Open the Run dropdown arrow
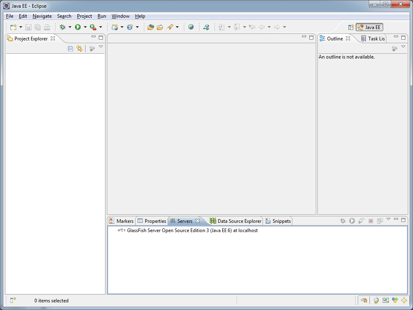 tap(85, 27)
